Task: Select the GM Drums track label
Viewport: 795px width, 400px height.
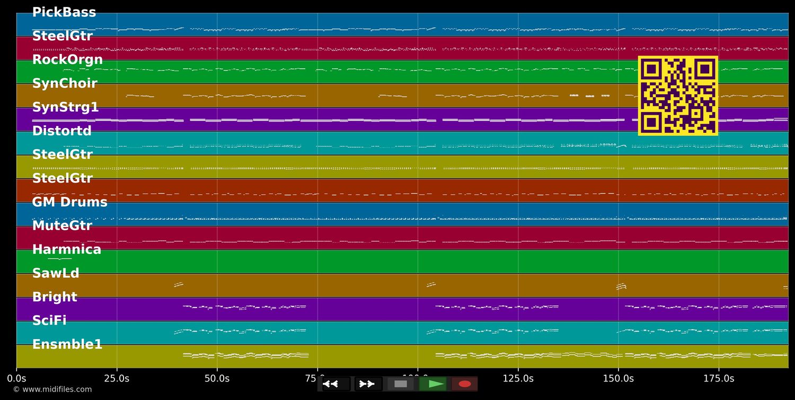Action: 70,202
